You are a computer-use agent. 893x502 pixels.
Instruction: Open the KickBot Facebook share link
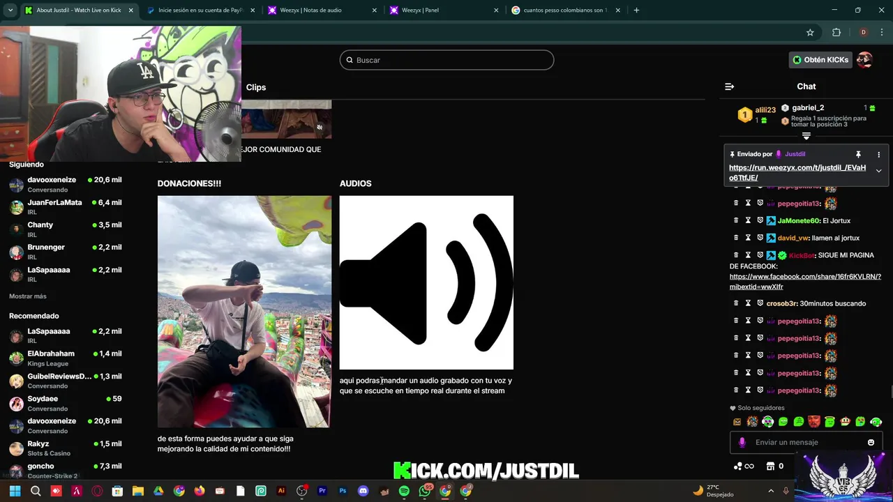[x=805, y=282]
